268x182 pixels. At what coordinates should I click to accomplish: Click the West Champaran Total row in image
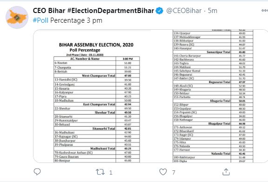tap(97, 76)
